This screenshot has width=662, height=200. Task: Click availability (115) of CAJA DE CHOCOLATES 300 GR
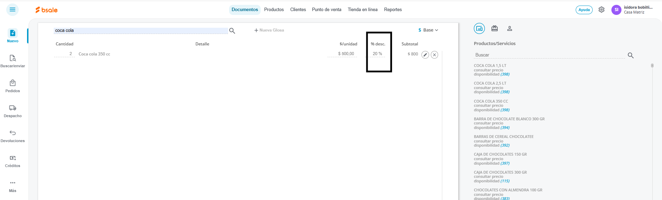[505, 181]
